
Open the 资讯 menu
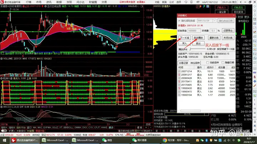pos(49,2)
